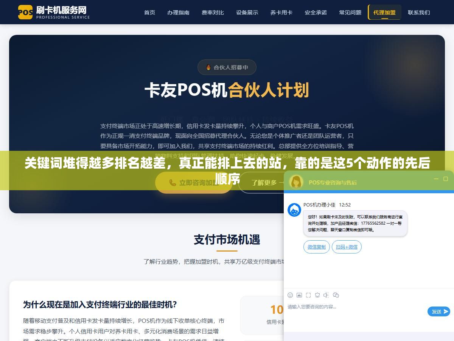Click the 合伙人招募中 badge
The height and width of the screenshot is (341, 454).
(x=227, y=67)
